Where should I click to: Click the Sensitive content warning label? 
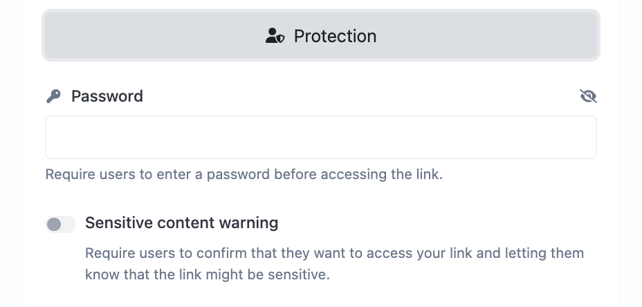pos(181,223)
